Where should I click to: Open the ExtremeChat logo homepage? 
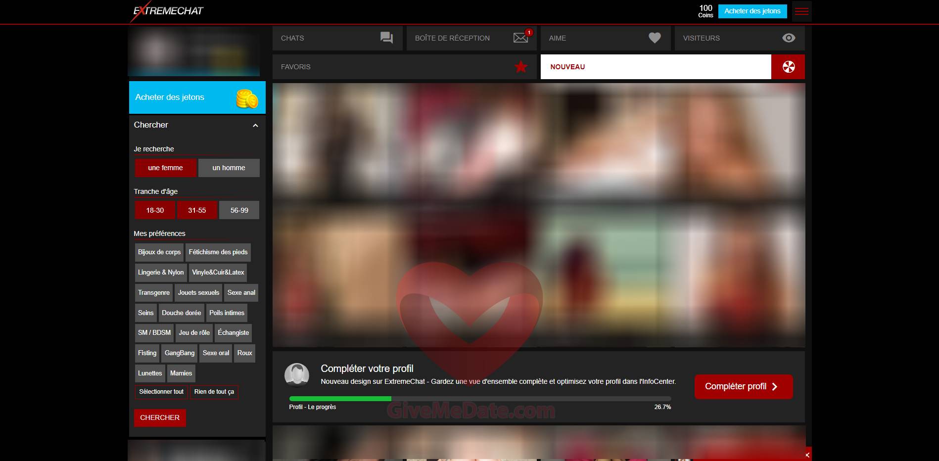pos(167,11)
